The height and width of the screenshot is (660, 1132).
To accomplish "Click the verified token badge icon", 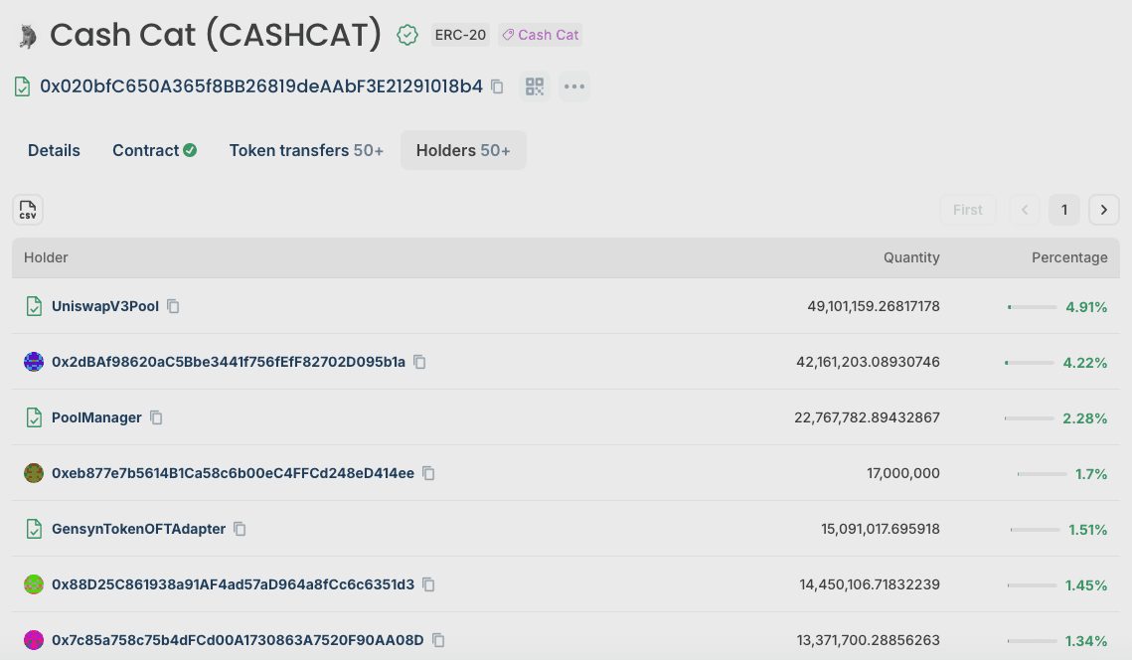I will (x=407, y=35).
